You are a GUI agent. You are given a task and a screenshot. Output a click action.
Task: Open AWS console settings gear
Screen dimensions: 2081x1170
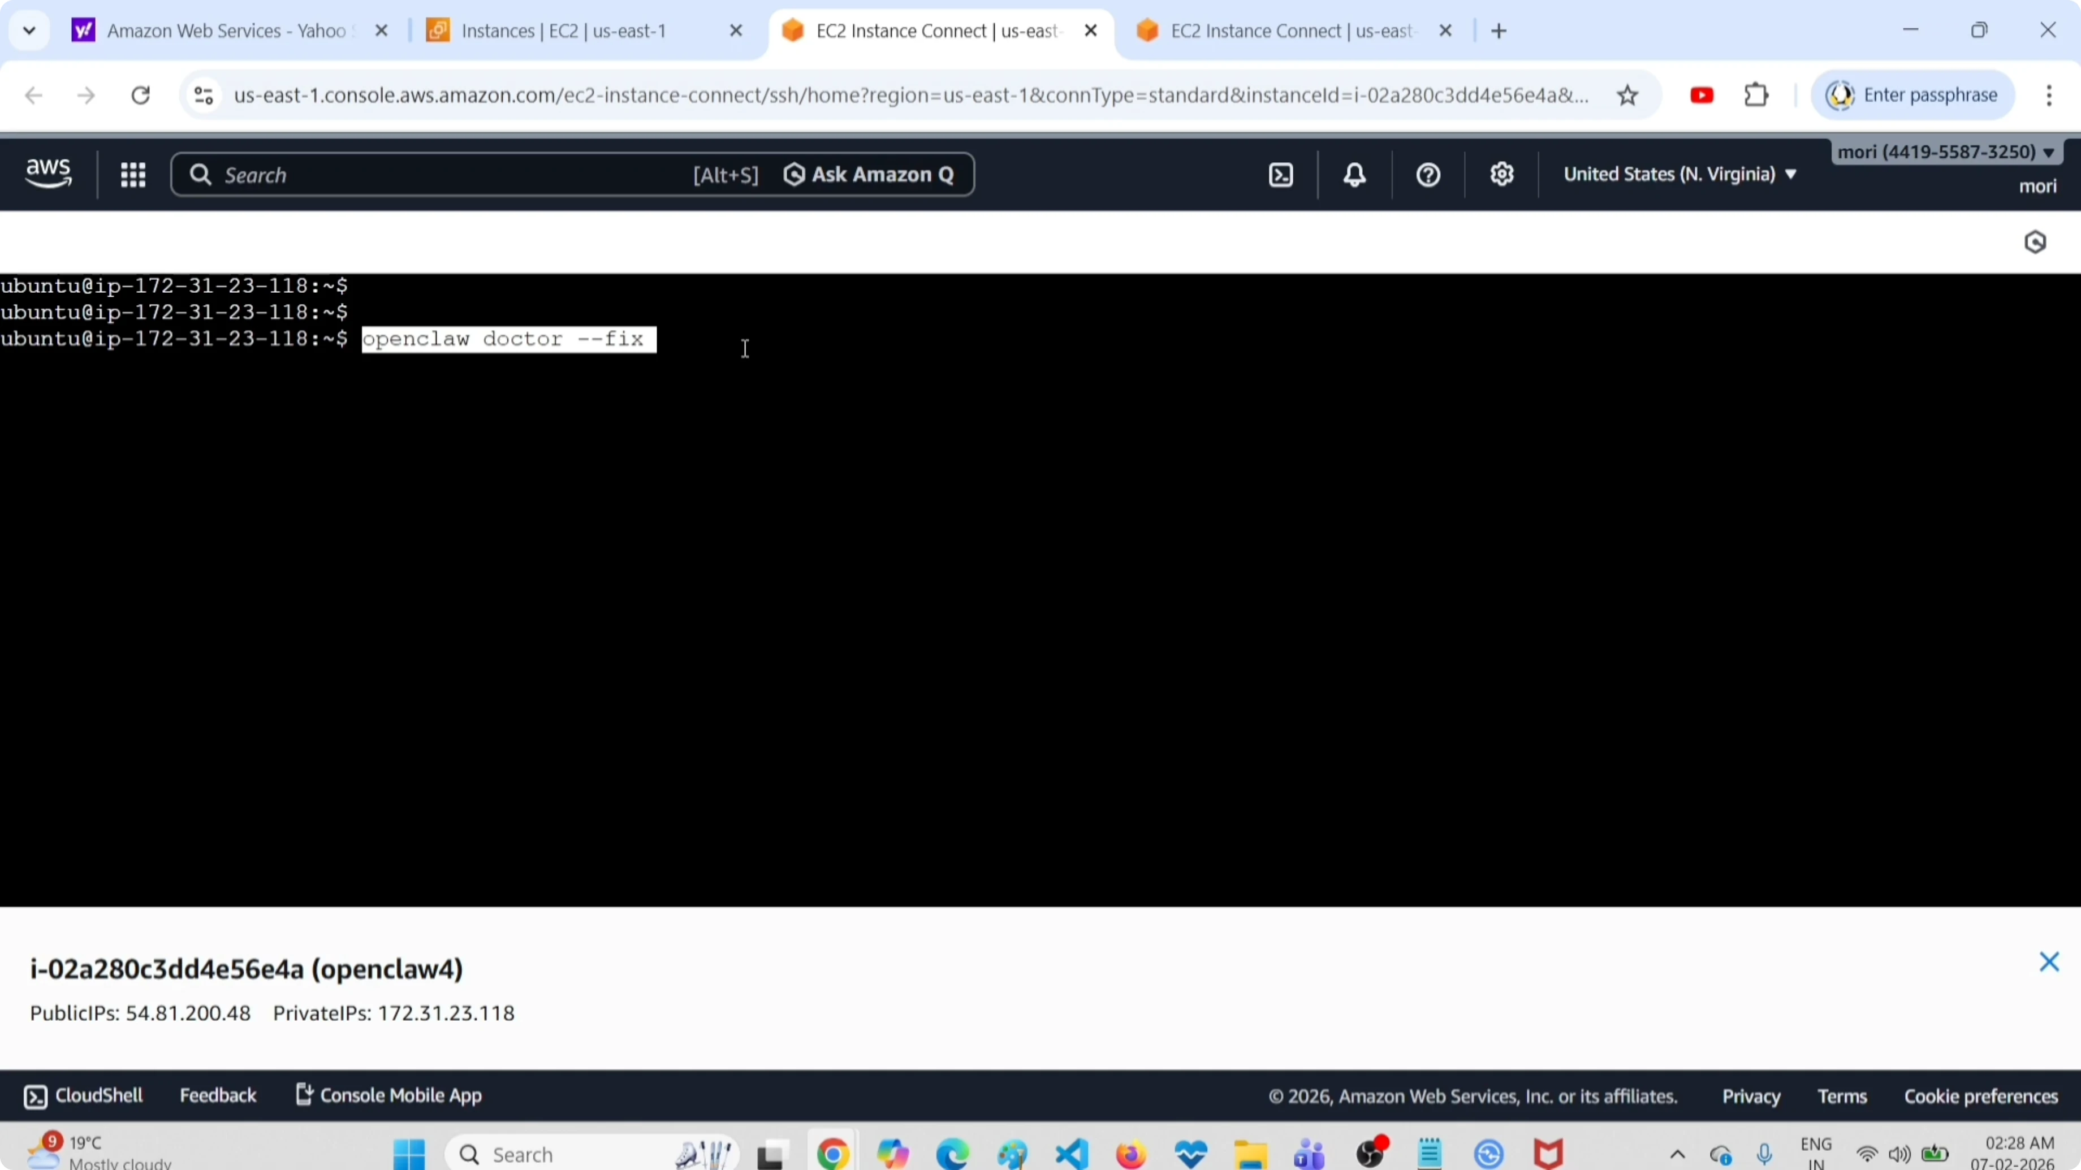pyautogui.click(x=1501, y=175)
